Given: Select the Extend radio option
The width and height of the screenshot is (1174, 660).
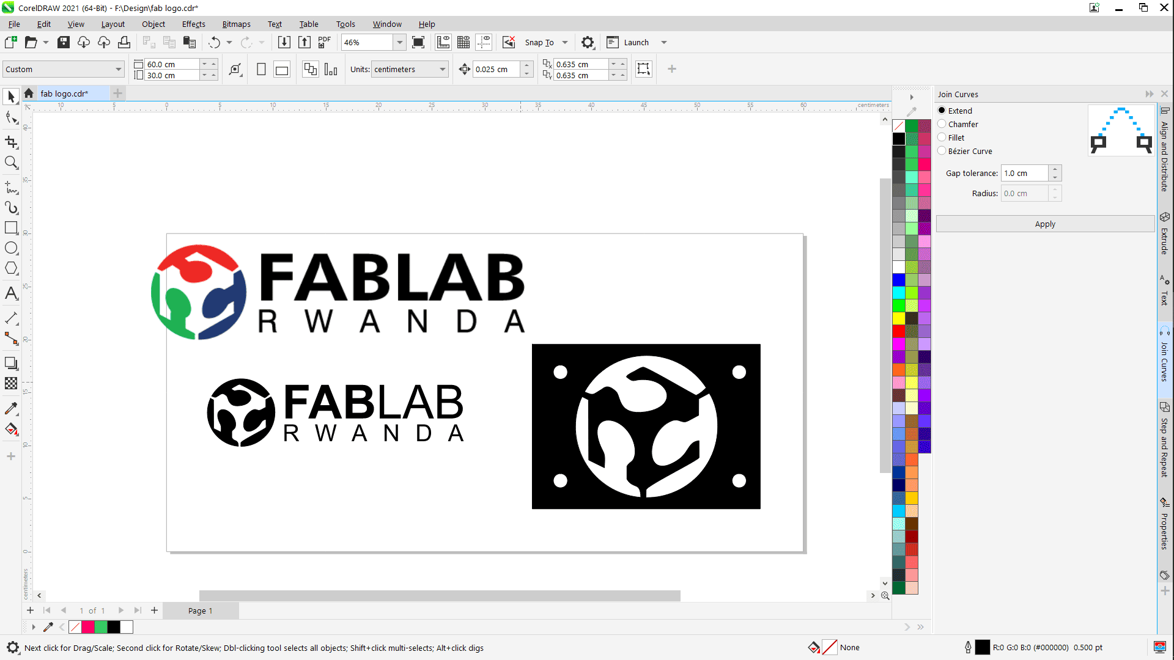Looking at the screenshot, I should 942,111.
